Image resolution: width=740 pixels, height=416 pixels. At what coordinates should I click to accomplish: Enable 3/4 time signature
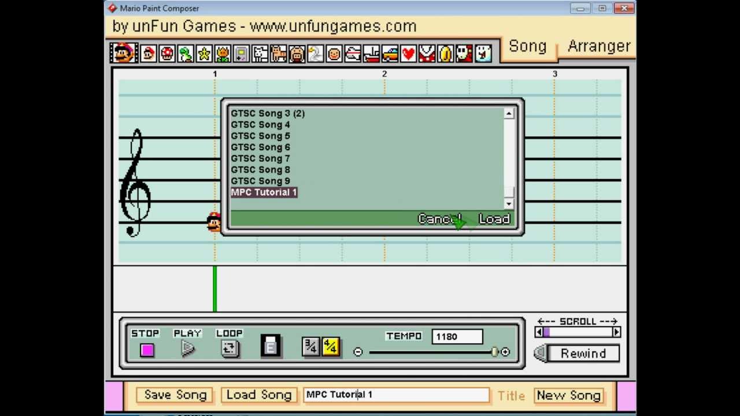pos(310,347)
